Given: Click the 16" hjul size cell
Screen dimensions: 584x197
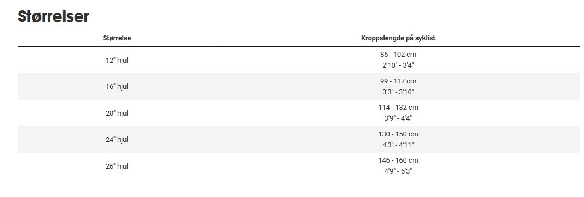Looking at the screenshot, I should pos(117,86).
